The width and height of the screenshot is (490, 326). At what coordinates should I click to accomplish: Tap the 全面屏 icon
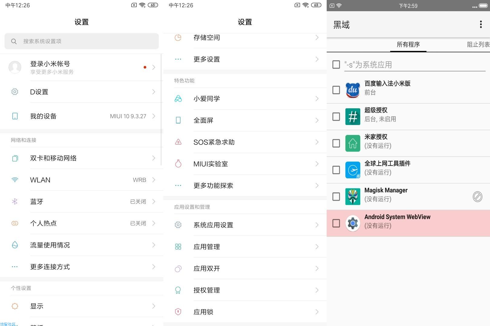(x=178, y=120)
